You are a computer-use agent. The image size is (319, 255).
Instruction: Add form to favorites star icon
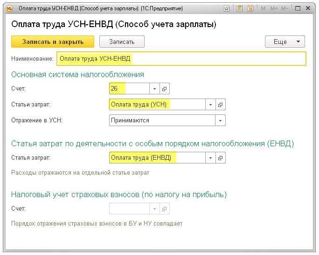[227, 8]
